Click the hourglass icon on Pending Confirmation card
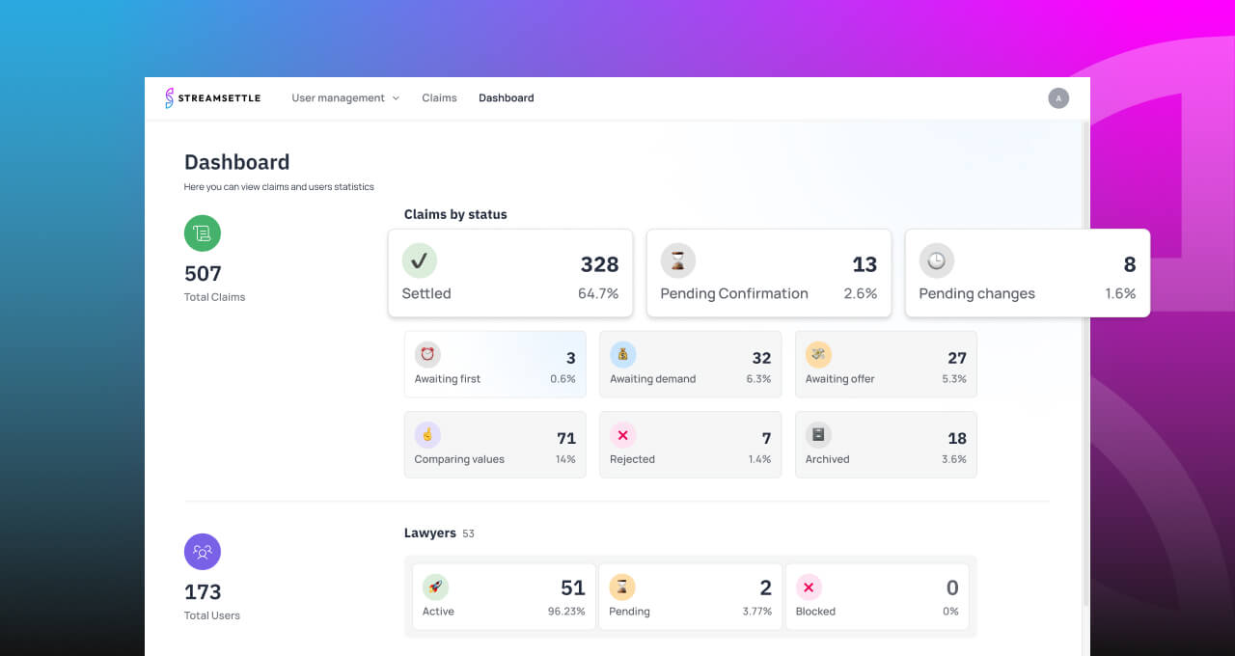This screenshot has height=656, width=1235. pyautogui.click(x=677, y=260)
